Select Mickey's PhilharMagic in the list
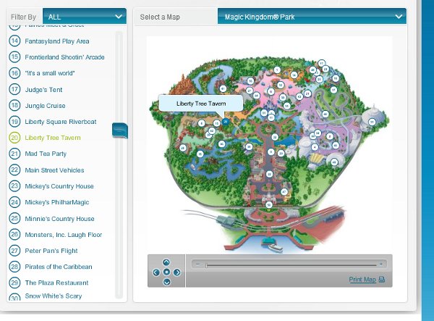The height and width of the screenshot is (321, 434). (x=57, y=202)
